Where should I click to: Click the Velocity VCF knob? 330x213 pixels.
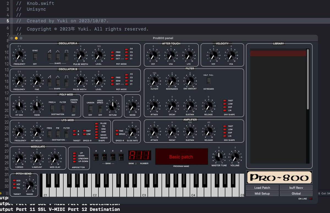(x=213, y=56)
